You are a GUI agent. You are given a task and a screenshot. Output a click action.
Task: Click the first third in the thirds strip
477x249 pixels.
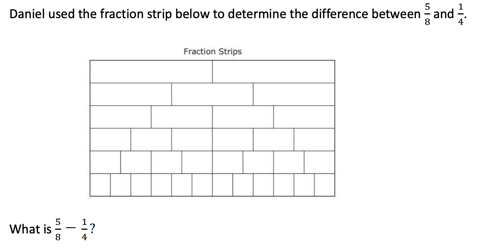point(131,94)
